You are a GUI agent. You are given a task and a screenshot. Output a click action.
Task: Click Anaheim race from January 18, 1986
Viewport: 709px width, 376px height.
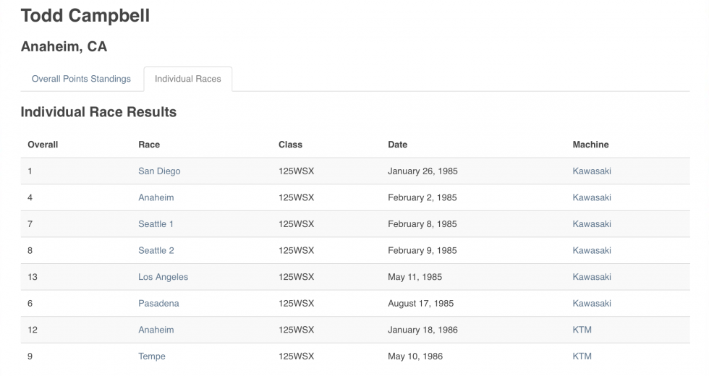(x=156, y=330)
